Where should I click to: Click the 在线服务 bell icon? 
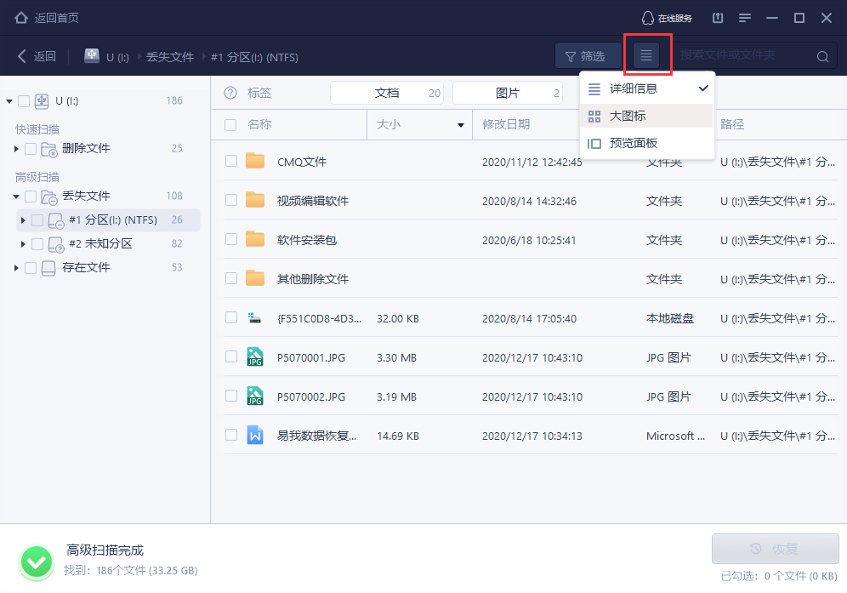pos(647,17)
